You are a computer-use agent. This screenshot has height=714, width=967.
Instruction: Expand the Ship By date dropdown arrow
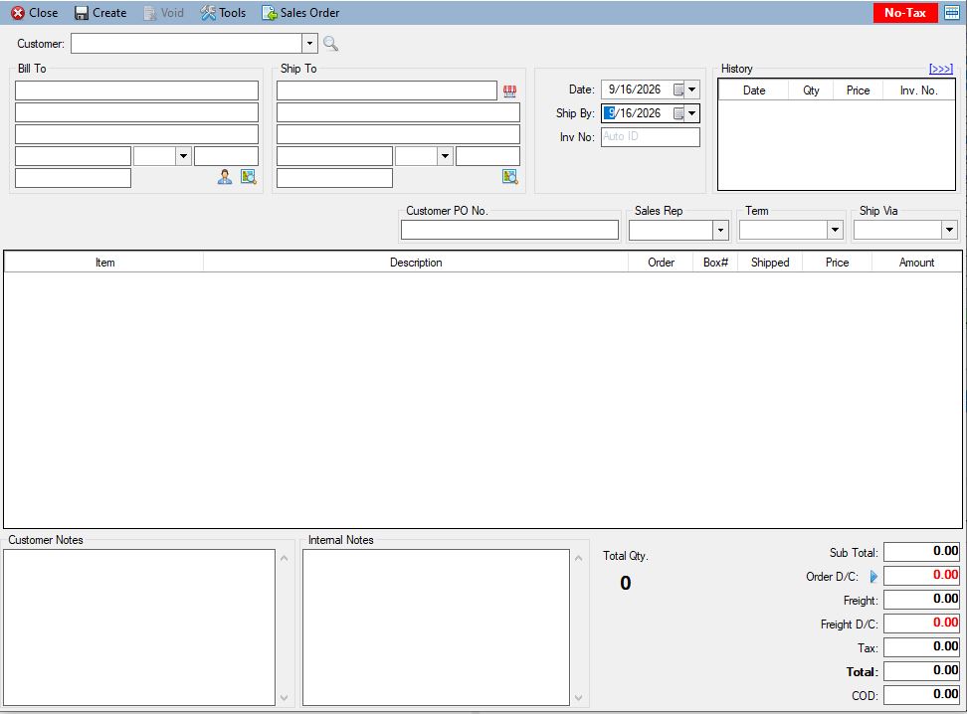pyautogui.click(x=692, y=113)
